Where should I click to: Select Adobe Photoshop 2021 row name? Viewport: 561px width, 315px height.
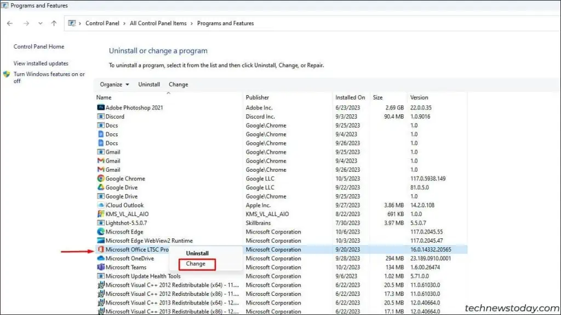point(134,108)
